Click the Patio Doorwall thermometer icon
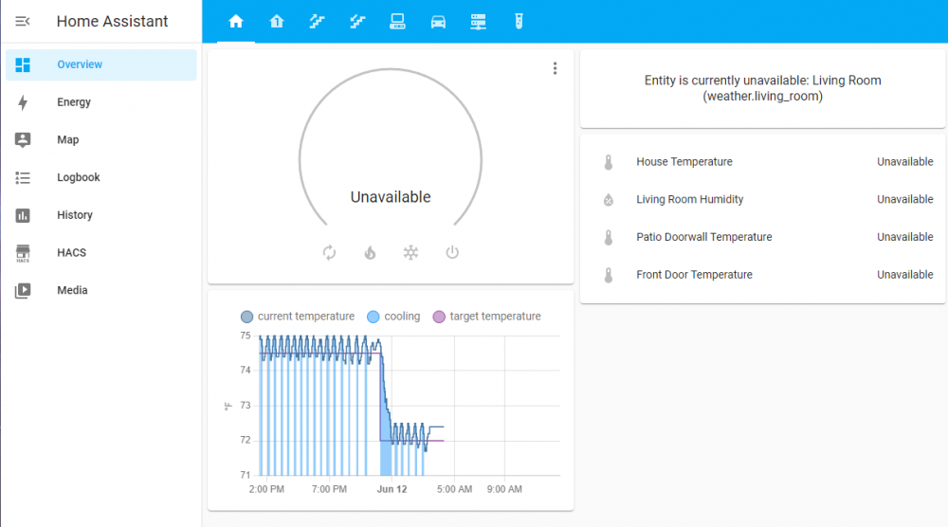 tap(609, 238)
